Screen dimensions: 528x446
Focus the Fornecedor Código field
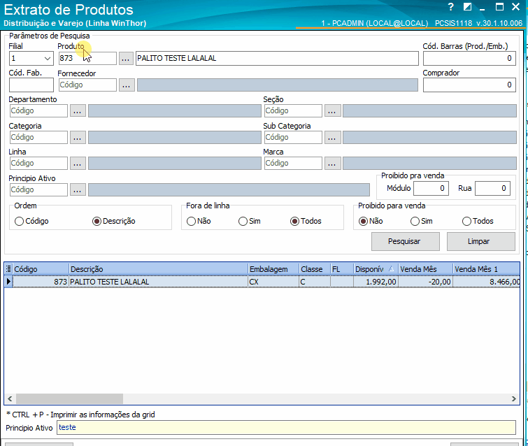point(87,85)
